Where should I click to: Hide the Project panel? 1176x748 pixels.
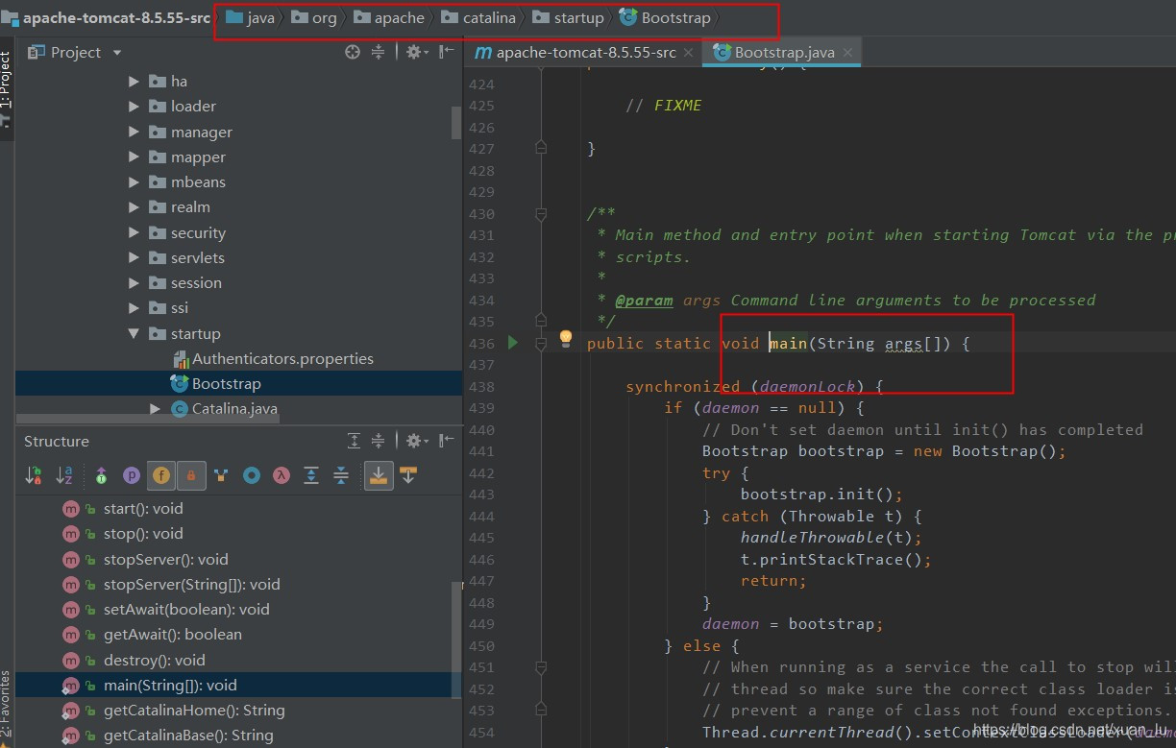pyautogui.click(x=447, y=52)
